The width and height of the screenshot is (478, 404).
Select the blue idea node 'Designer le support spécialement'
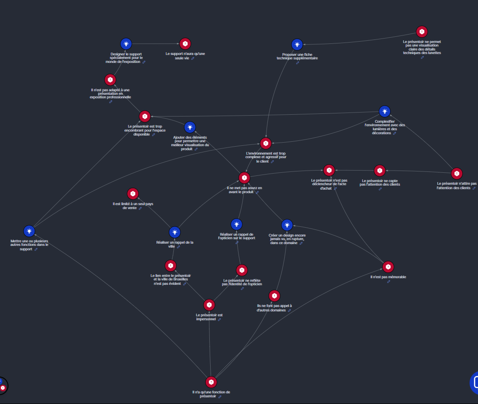pos(126,44)
